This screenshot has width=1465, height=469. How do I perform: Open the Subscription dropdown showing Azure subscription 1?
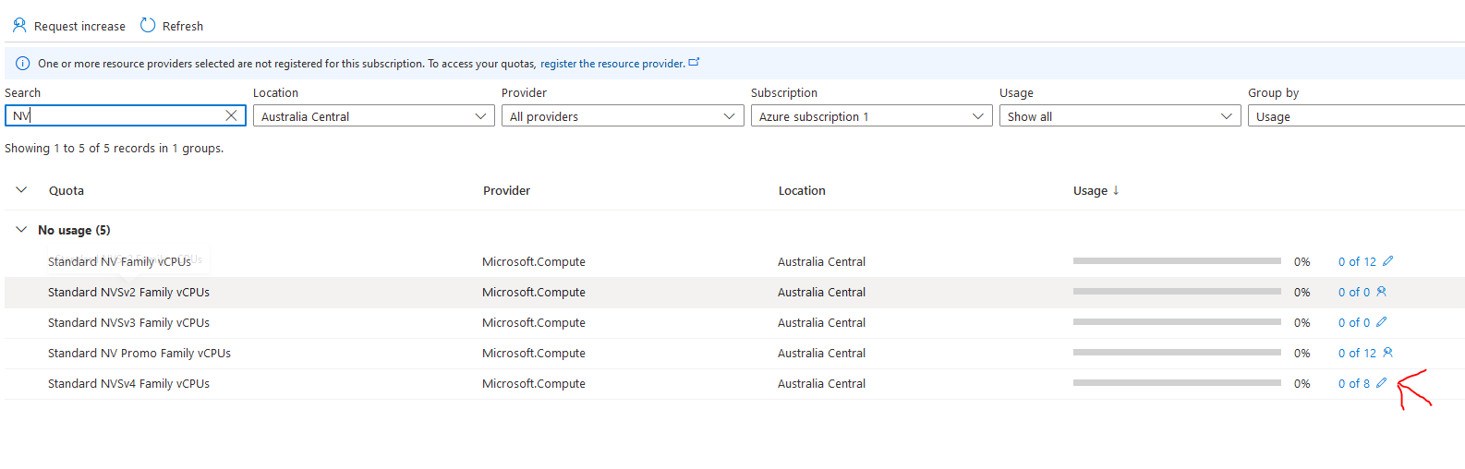point(871,116)
